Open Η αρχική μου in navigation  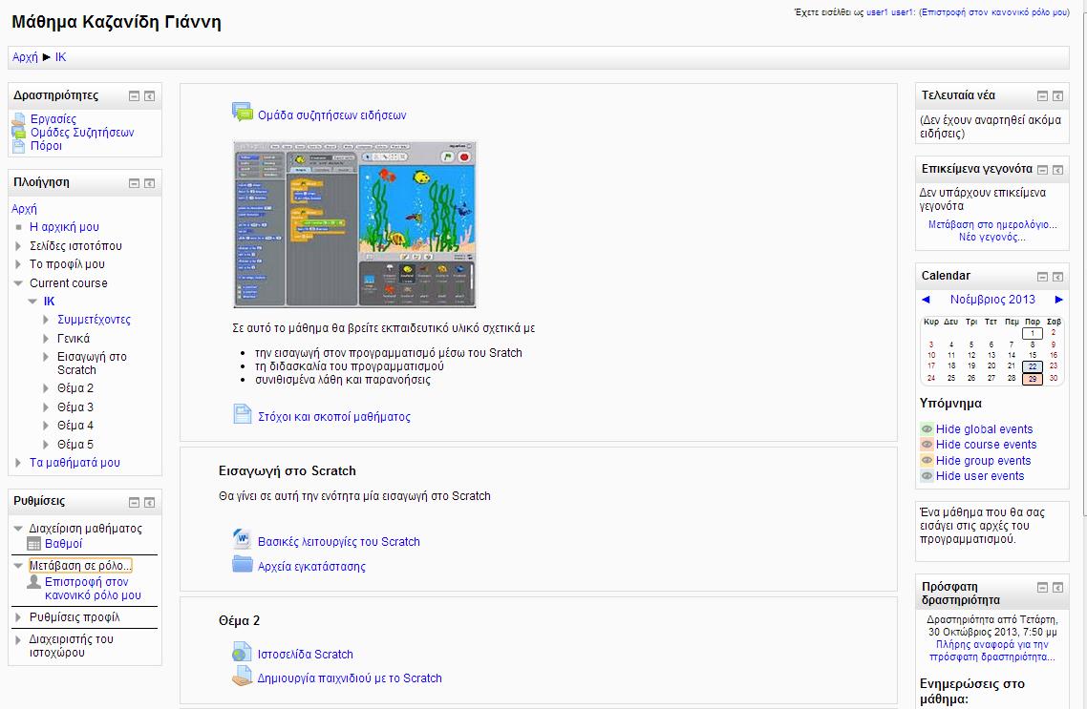pyautogui.click(x=64, y=226)
